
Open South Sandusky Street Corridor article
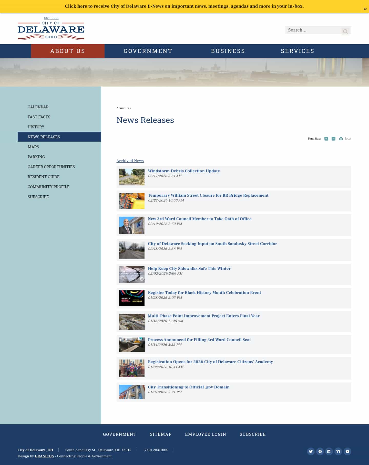point(212,244)
